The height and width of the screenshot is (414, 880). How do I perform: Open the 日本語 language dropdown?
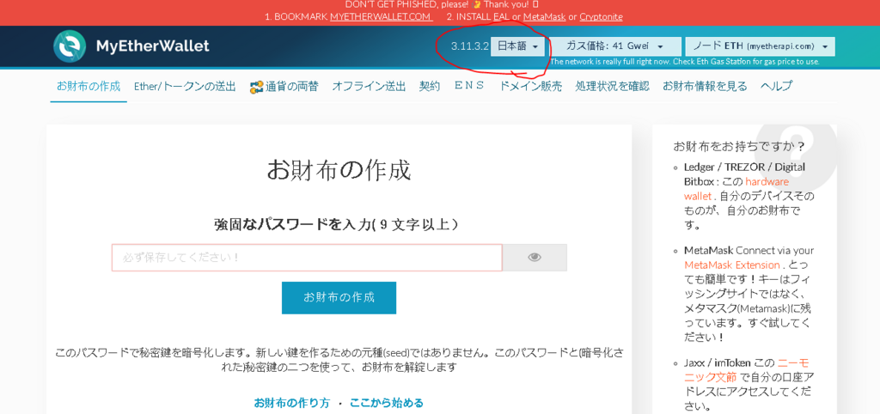[518, 46]
